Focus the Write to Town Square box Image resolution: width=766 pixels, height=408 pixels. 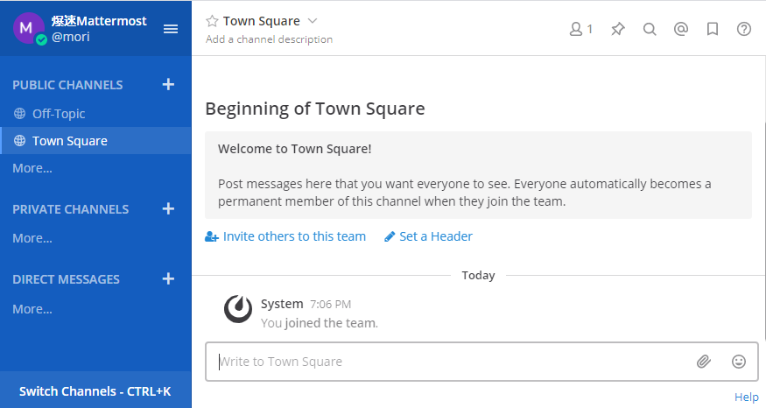481,362
